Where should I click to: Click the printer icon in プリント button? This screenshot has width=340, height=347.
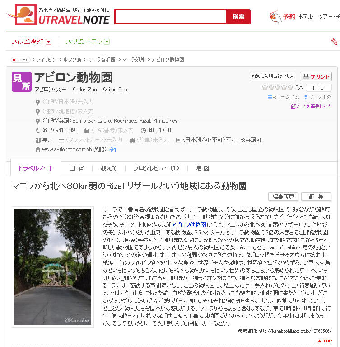click(306, 76)
